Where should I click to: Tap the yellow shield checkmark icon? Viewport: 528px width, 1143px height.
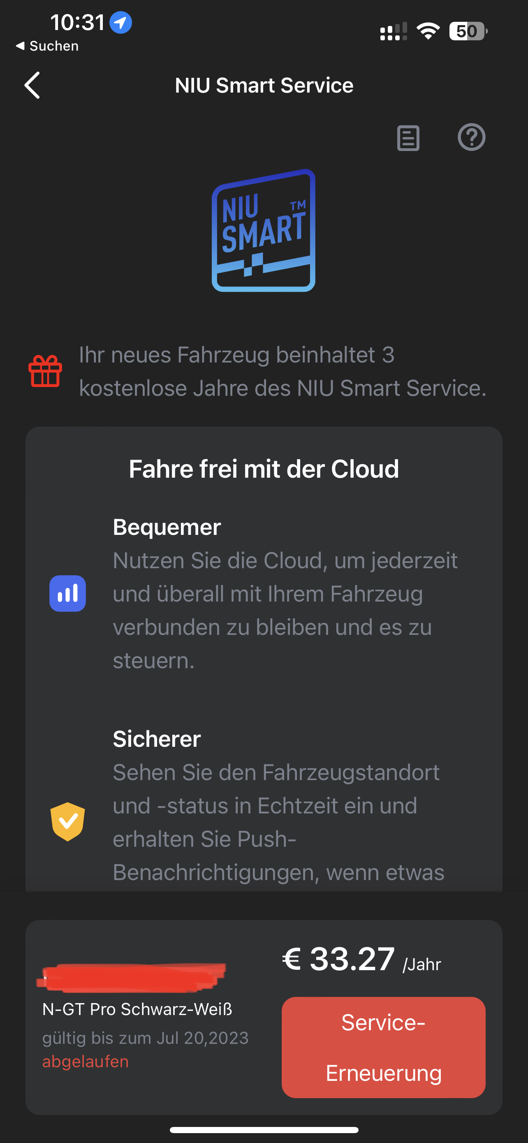tap(67, 821)
